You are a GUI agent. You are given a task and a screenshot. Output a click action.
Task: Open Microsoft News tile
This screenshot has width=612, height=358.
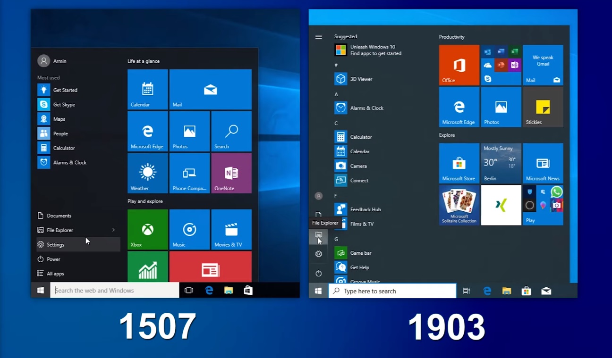point(543,163)
